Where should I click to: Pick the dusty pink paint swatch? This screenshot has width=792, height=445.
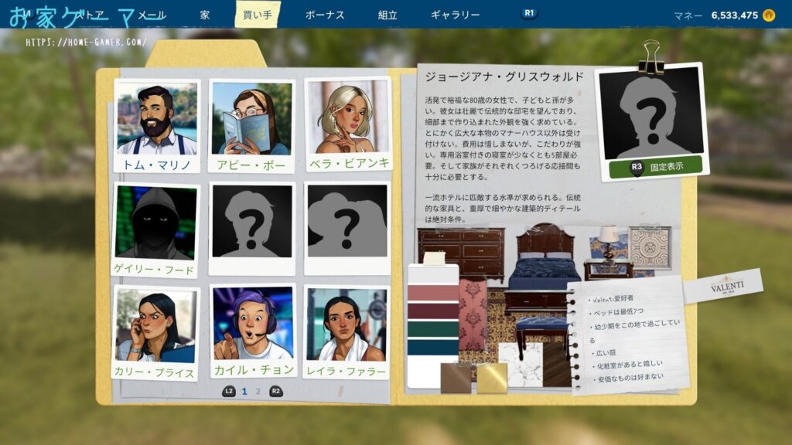(433, 292)
